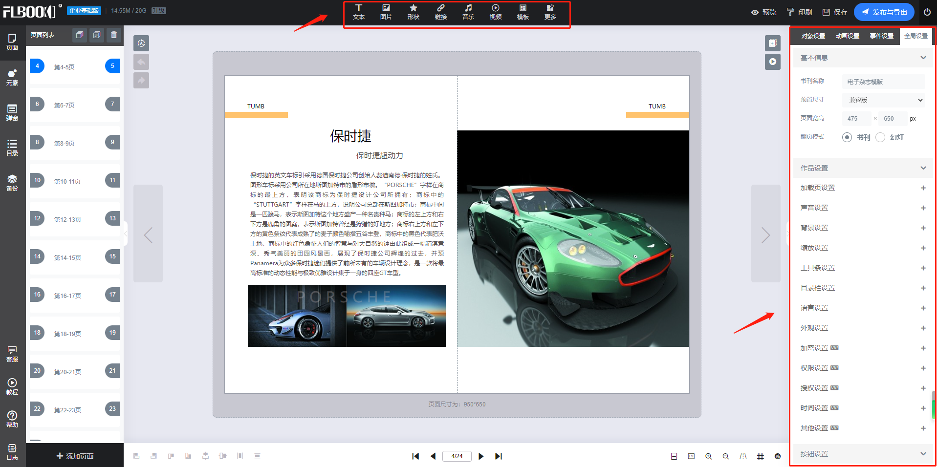
Task: Click the 发布与导出 publish button
Action: pos(884,12)
